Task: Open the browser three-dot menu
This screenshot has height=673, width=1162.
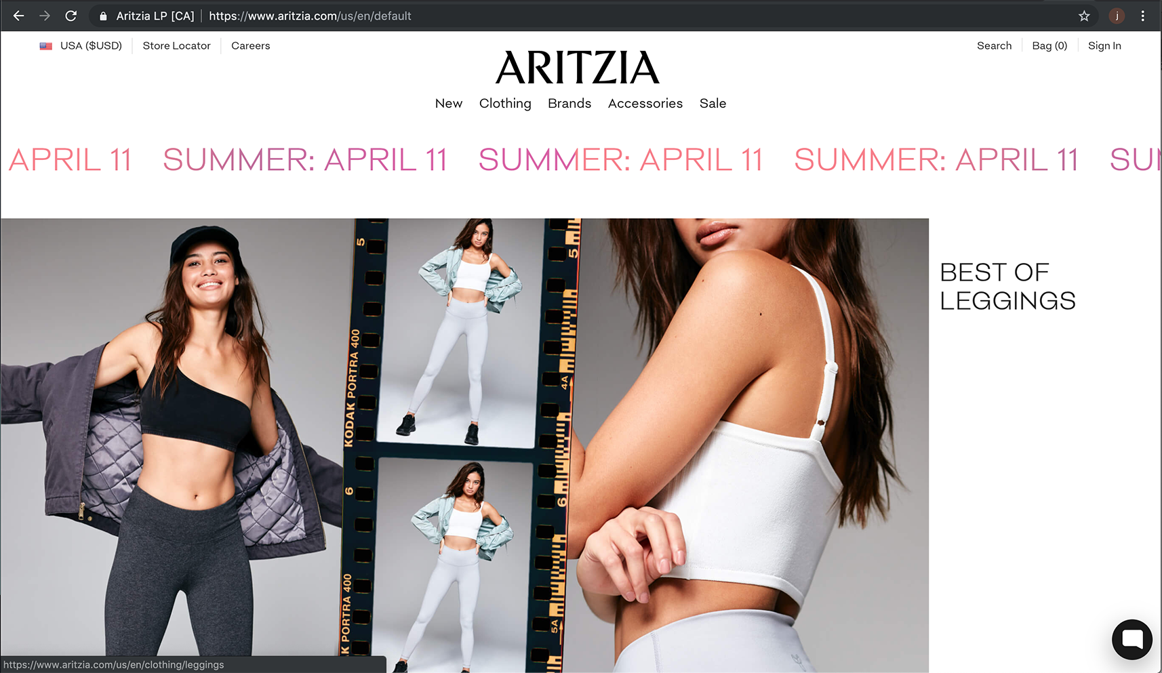Action: coord(1143,16)
